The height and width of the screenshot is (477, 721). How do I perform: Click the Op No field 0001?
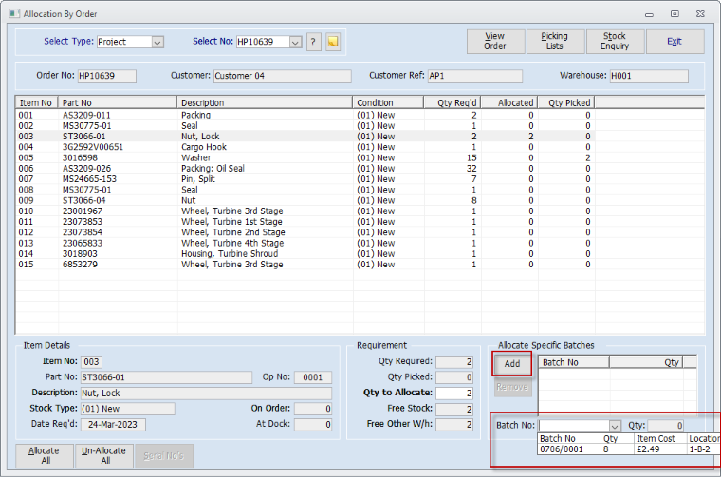313,377
